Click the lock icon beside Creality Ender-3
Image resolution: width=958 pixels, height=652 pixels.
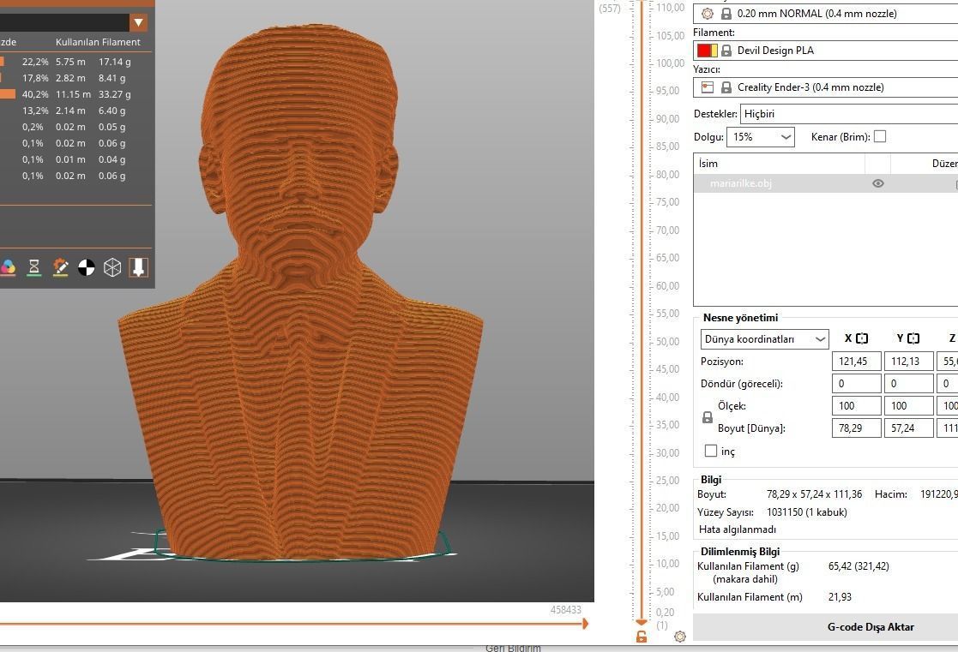726,87
